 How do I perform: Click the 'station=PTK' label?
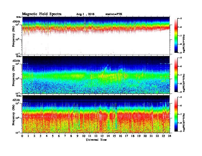(114, 14)
